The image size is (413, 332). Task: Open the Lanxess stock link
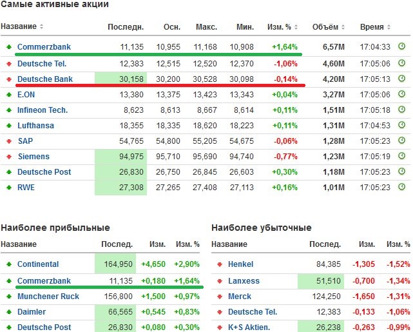(x=244, y=281)
